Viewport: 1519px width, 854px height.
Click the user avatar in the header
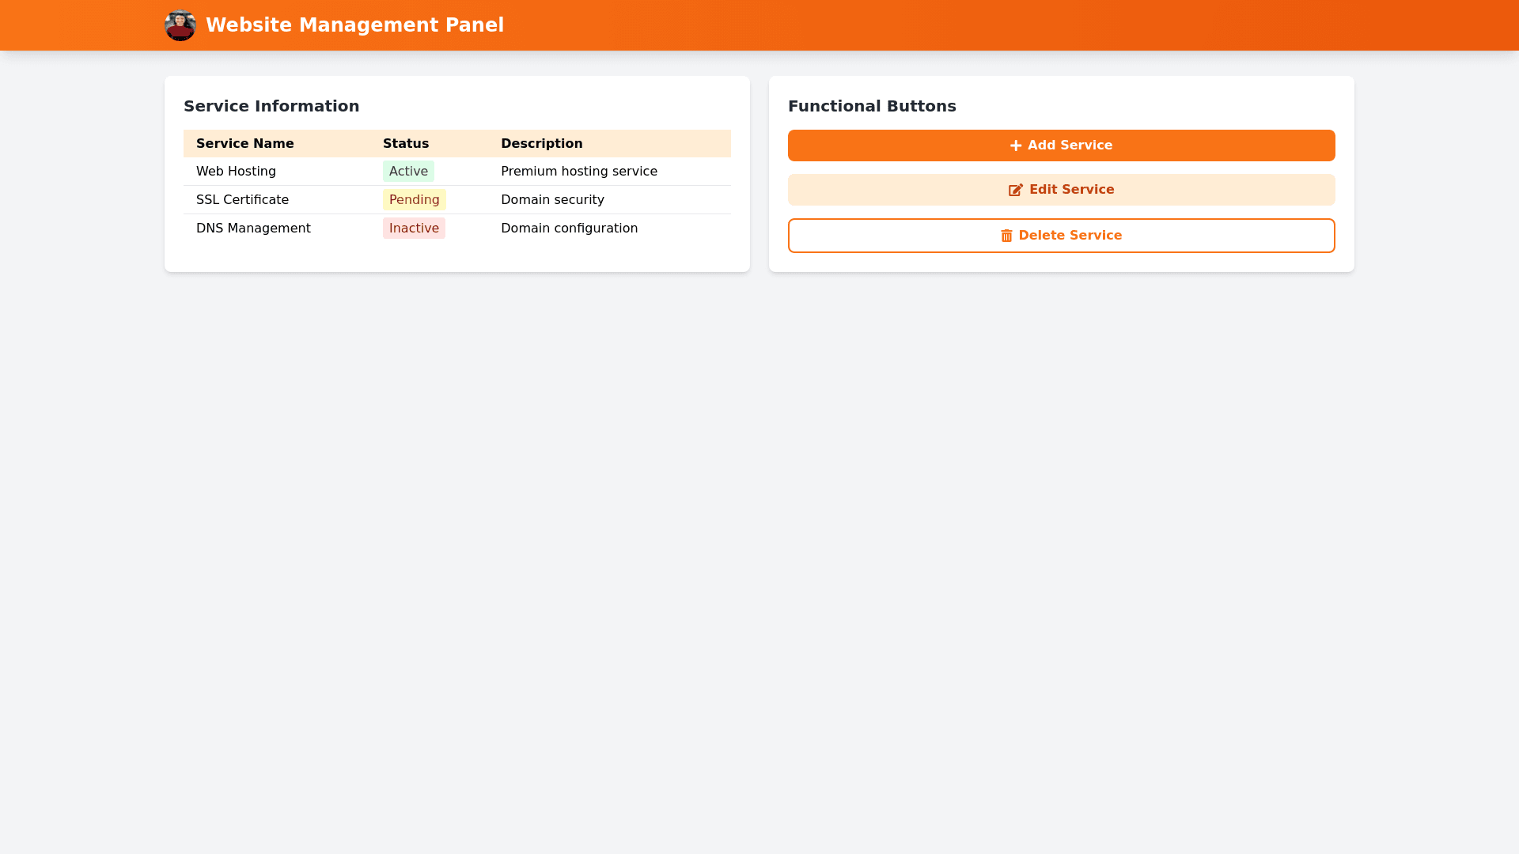180,25
